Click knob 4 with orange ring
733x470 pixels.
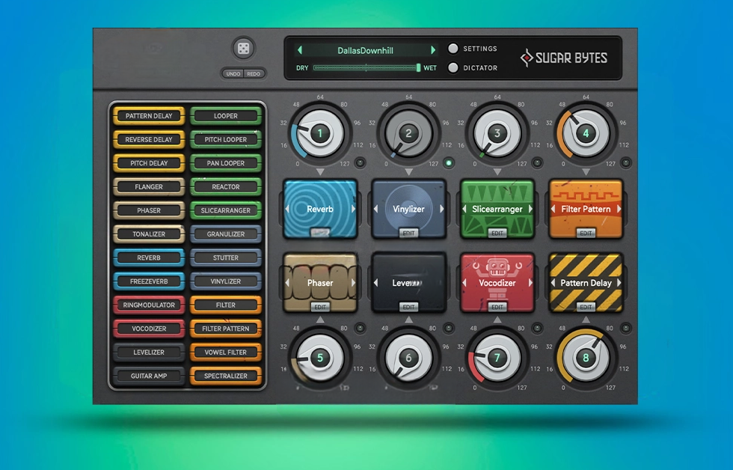(x=586, y=134)
